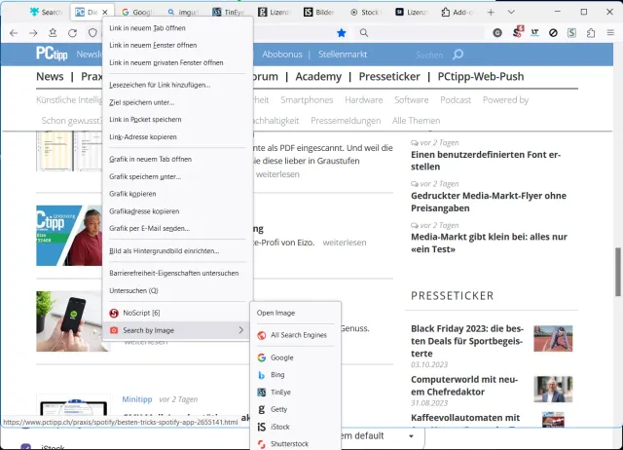Open Gedruckter Media-Markt-Flyer ohne Preisangaben article
Image resolution: width=623 pixels, height=450 pixels.
[x=489, y=202]
